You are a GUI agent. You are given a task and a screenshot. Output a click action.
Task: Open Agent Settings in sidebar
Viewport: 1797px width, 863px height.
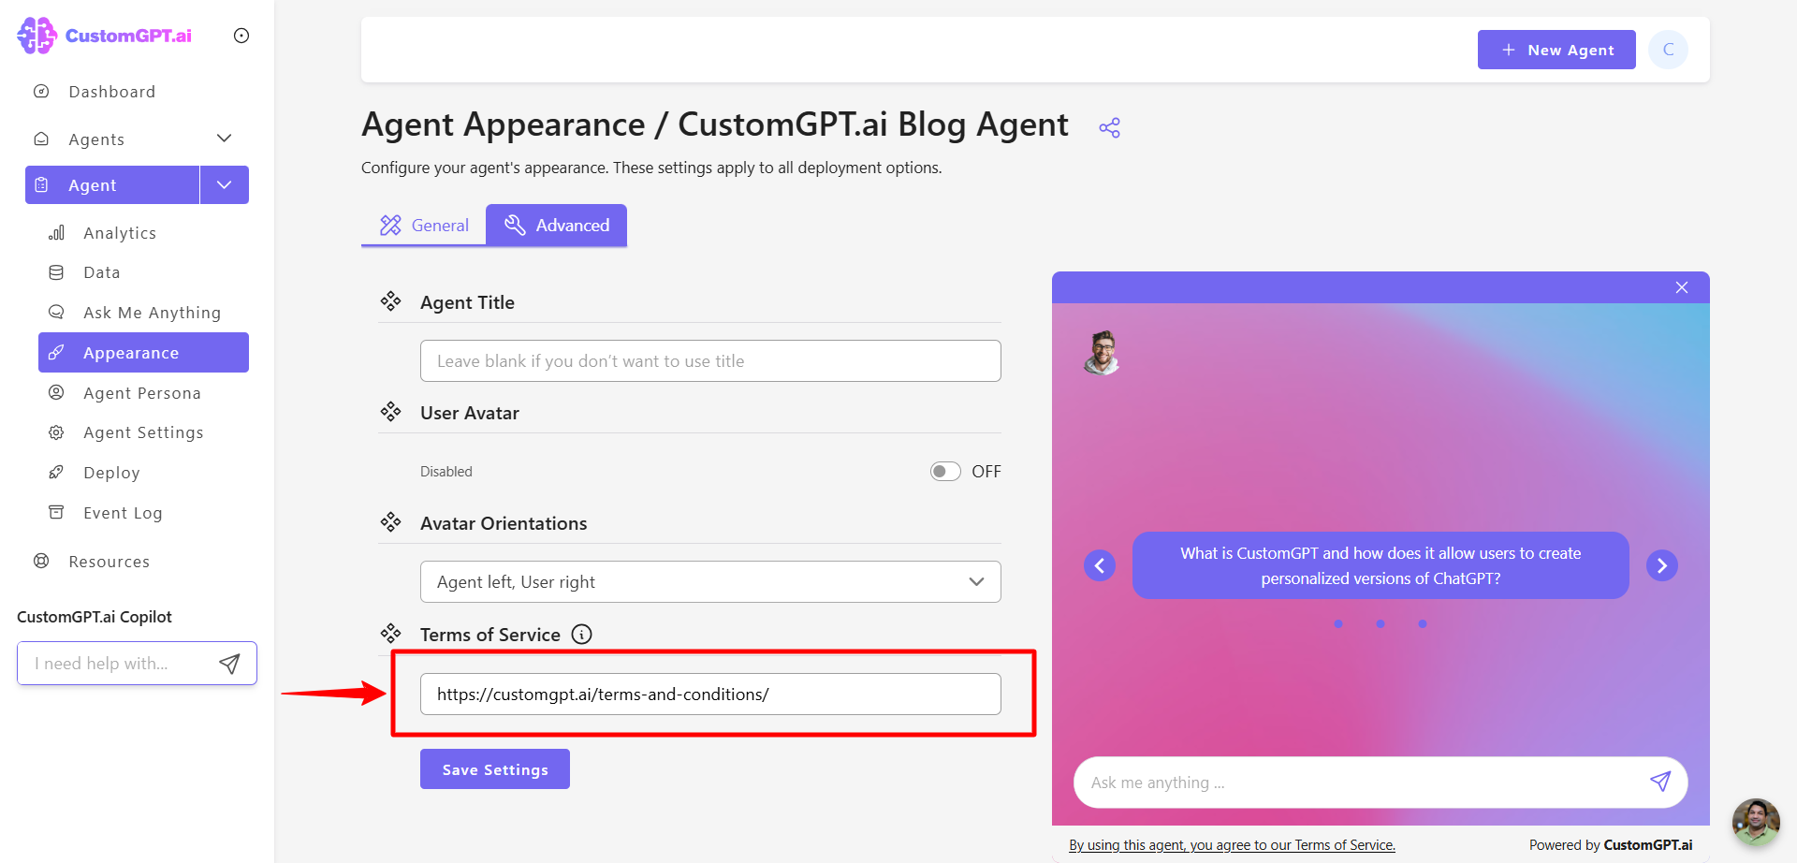[x=143, y=432]
